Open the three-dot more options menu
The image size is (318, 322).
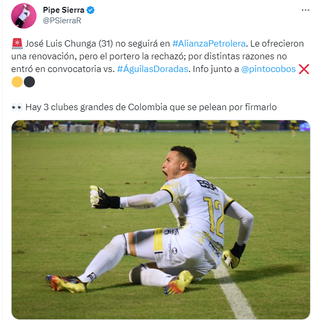click(x=305, y=10)
